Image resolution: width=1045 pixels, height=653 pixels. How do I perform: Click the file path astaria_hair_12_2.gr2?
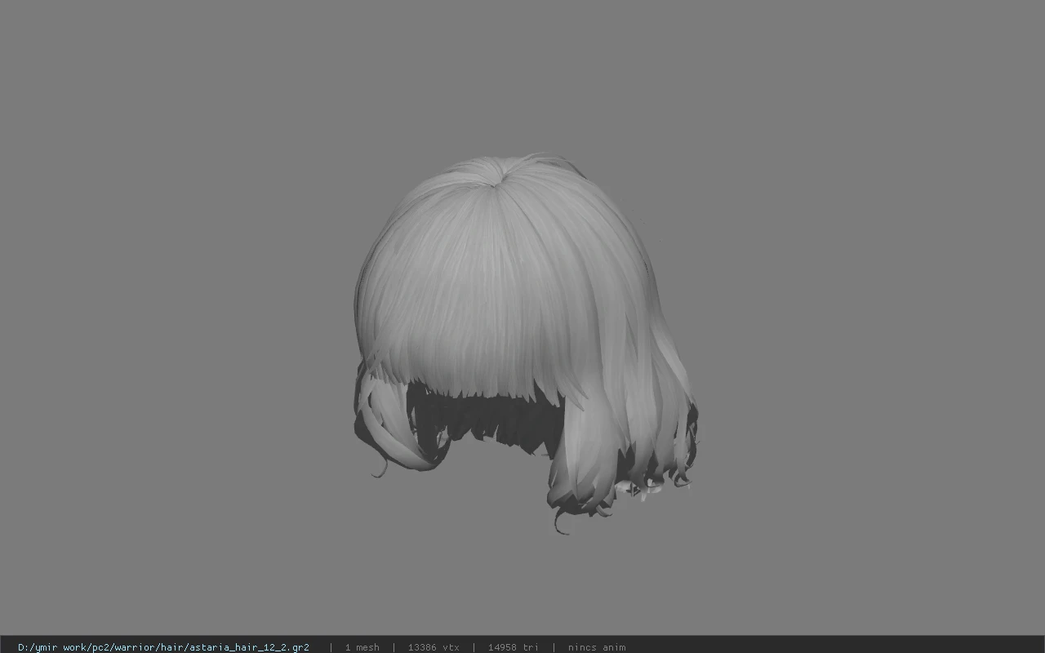(x=163, y=647)
